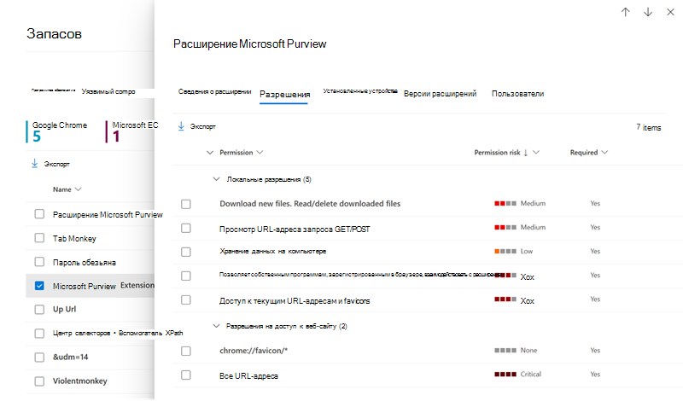Open the Required column dropdown
683x401 pixels.
coord(604,153)
